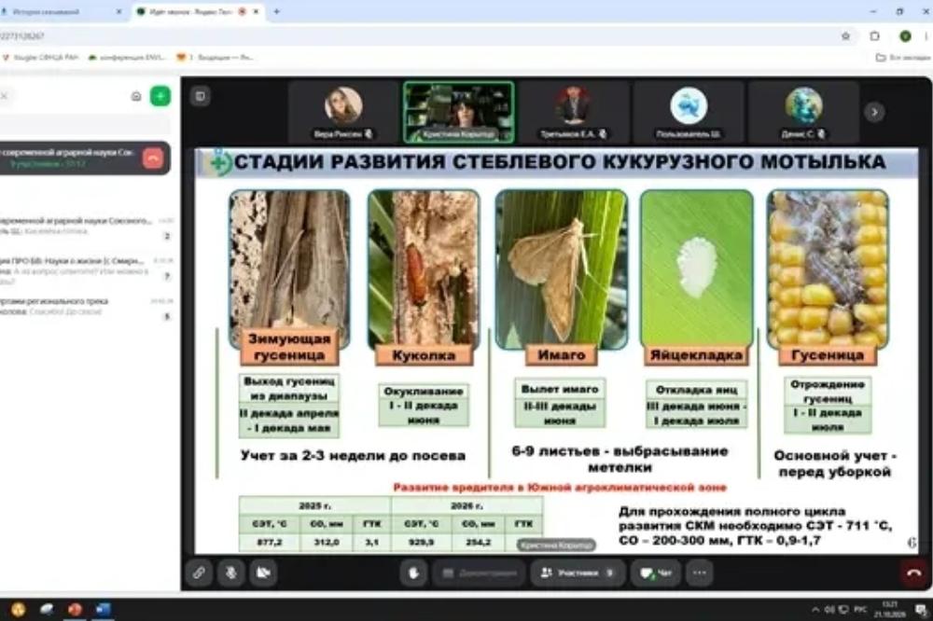Click the Имаго moth photo on slide

click(x=561, y=269)
